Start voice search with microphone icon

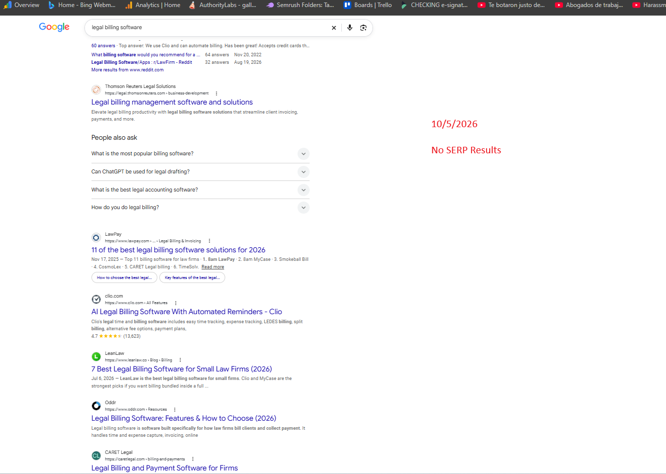point(350,28)
